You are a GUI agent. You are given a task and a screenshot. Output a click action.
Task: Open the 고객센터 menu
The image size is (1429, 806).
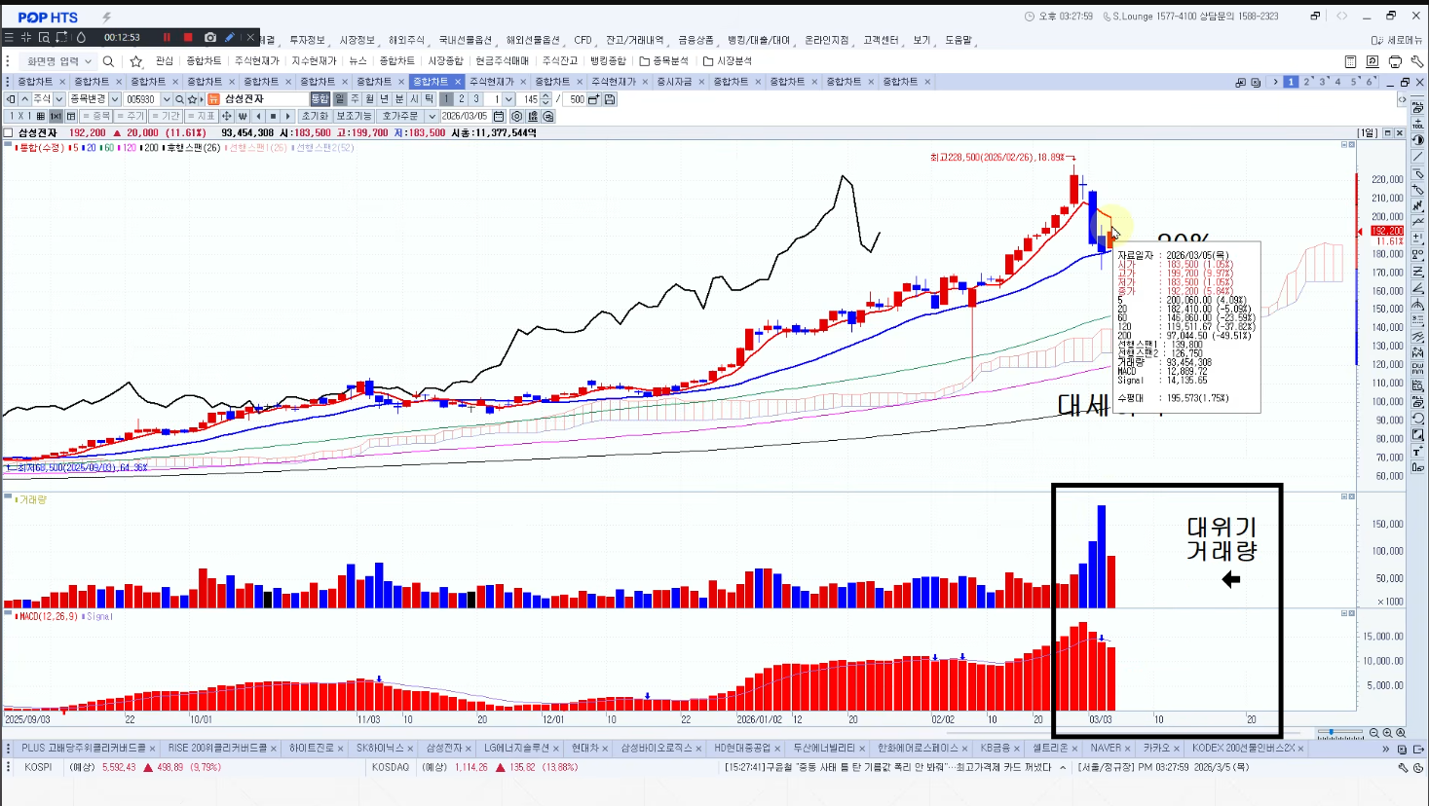[881, 40]
